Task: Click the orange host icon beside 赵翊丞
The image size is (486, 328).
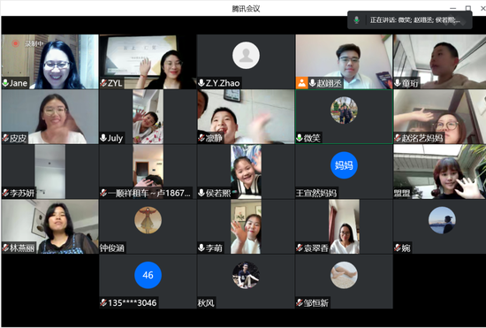Action: point(301,83)
